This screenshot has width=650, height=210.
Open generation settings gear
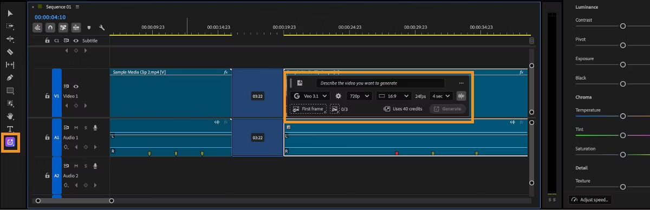[338, 96]
